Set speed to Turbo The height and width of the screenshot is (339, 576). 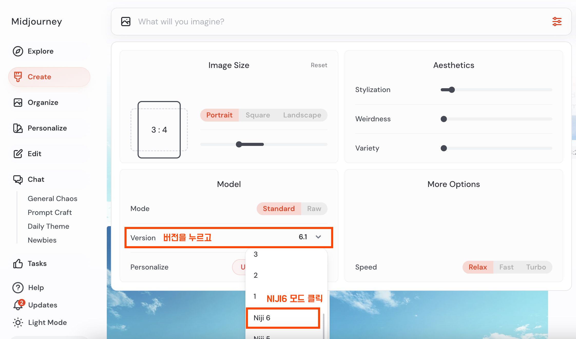[x=536, y=267]
